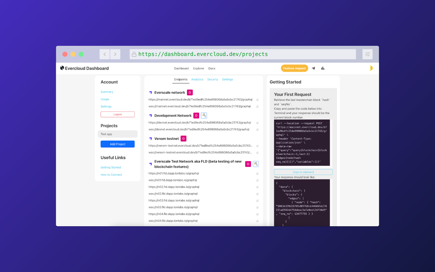Click the pink icon beside Everscale Test Network FLD

248,164
